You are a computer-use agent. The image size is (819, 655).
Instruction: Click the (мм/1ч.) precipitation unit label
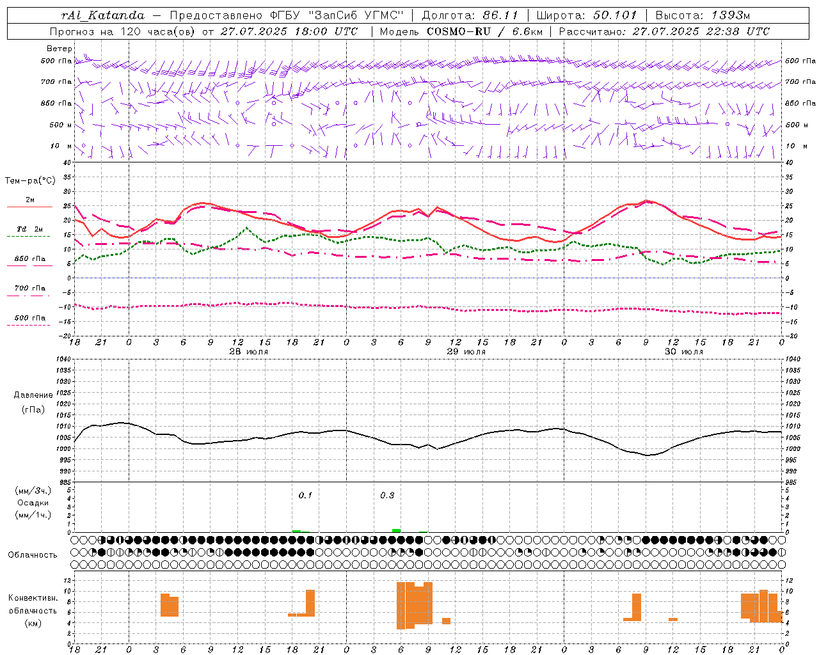click(x=33, y=515)
